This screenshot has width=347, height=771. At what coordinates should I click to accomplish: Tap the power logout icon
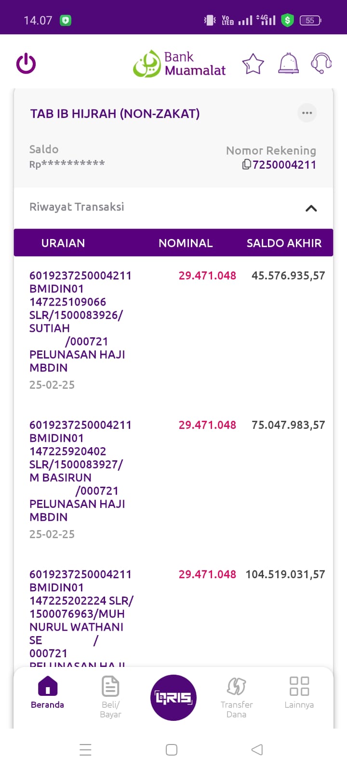click(x=26, y=64)
